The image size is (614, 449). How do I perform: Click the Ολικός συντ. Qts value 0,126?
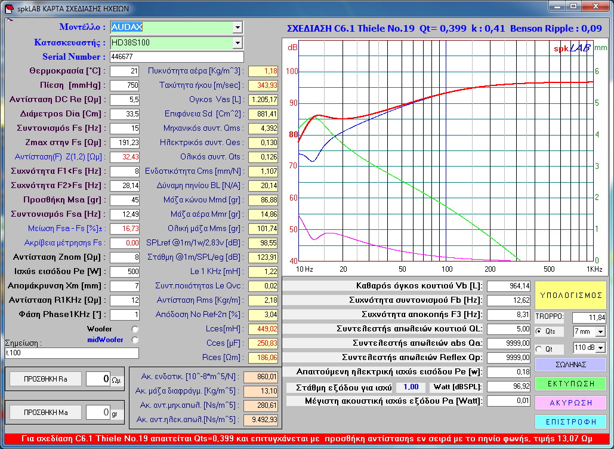(263, 157)
